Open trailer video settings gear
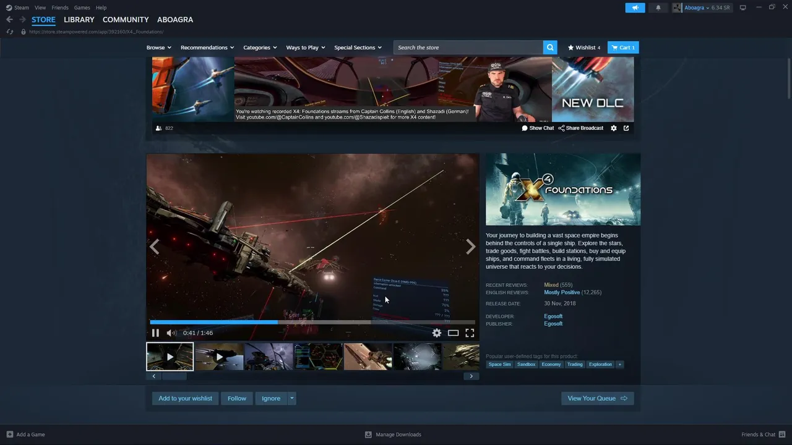The image size is (792, 445). tap(437, 333)
